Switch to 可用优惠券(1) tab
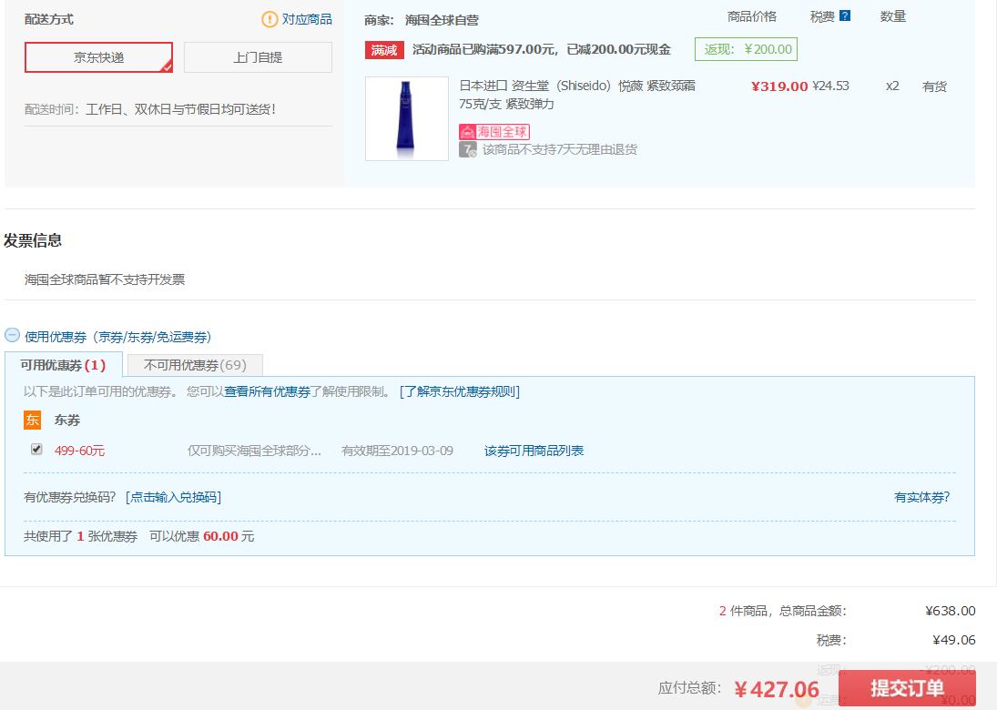The width and height of the screenshot is (997, 710). 64,365
